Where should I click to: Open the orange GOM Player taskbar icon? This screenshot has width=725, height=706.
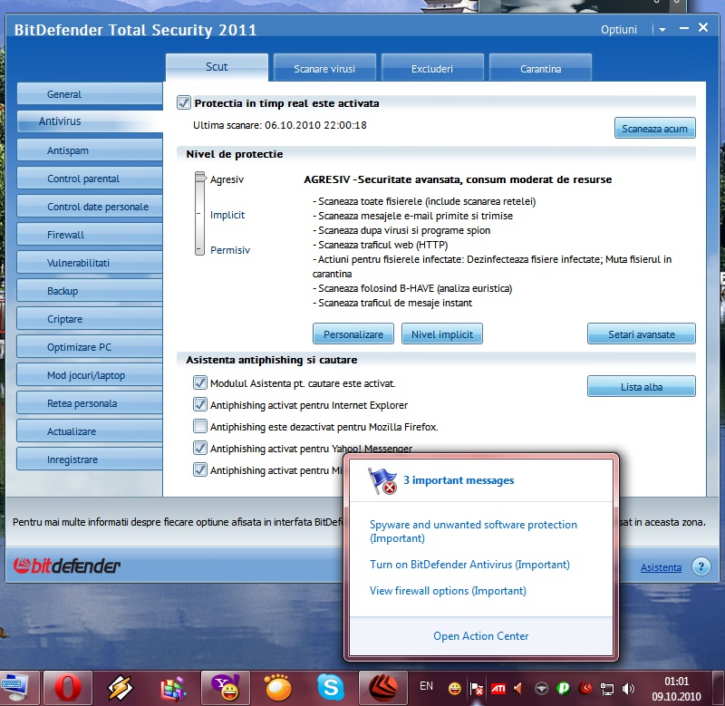(x=278, y=689)
